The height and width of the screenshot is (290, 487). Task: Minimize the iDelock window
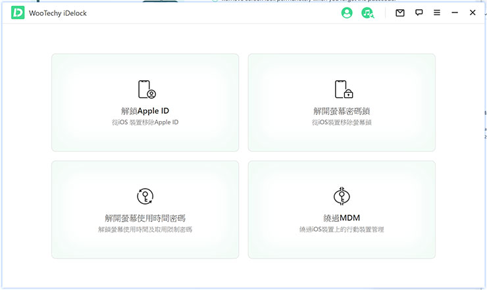point(455,12)
